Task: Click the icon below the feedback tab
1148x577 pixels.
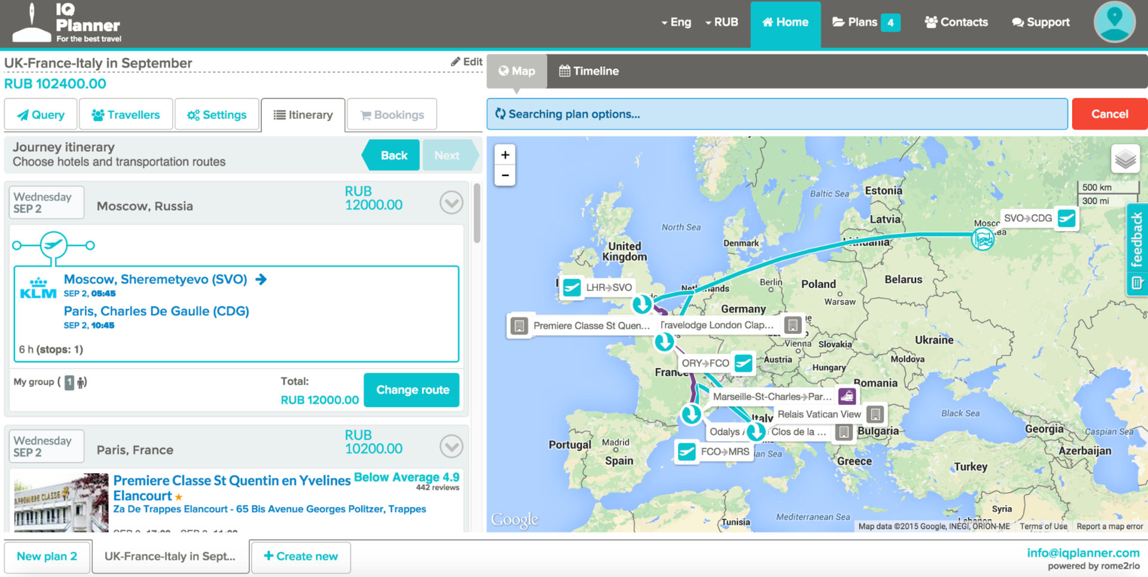Action: [1137, 283]
